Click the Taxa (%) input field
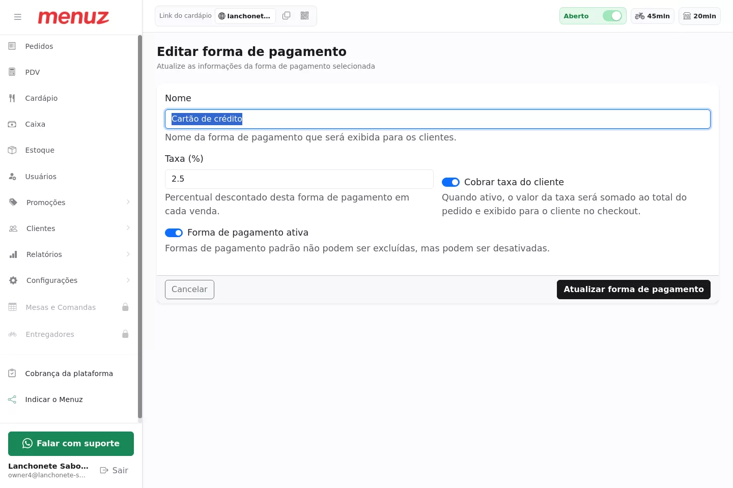 pyautogui.click(x=299, y=179)
